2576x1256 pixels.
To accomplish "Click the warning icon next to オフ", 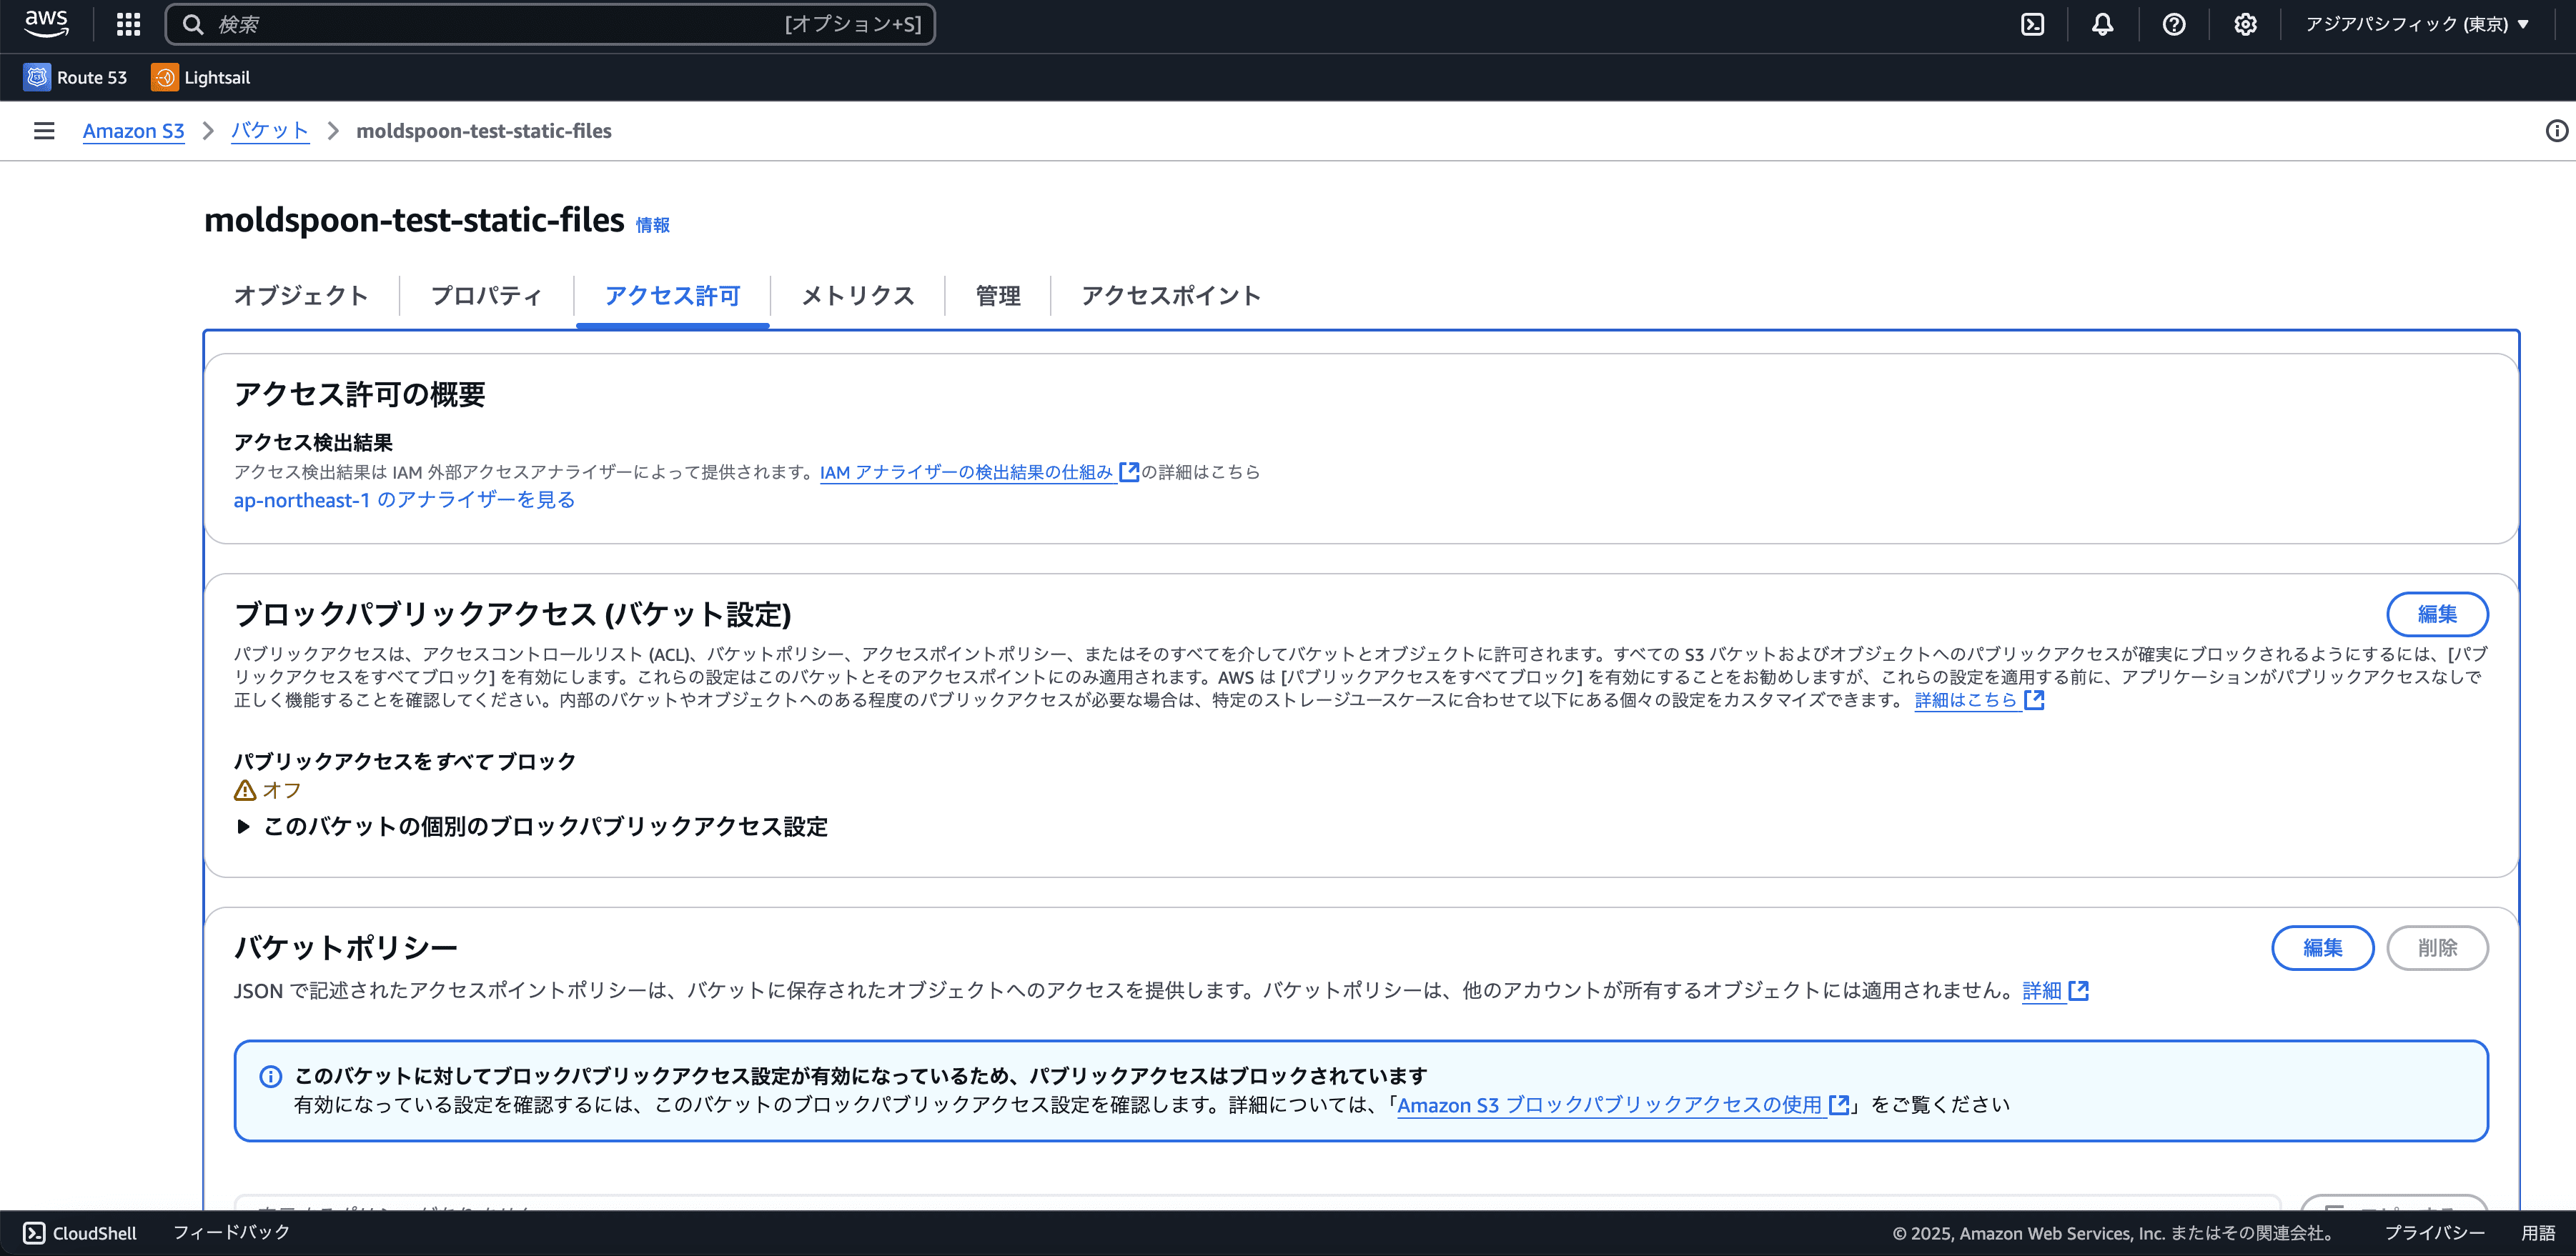I will (x=245, y=790).
